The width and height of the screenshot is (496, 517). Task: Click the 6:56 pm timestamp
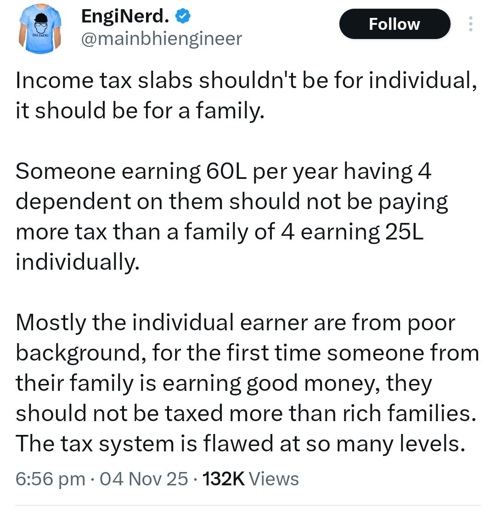click(50, 479)
